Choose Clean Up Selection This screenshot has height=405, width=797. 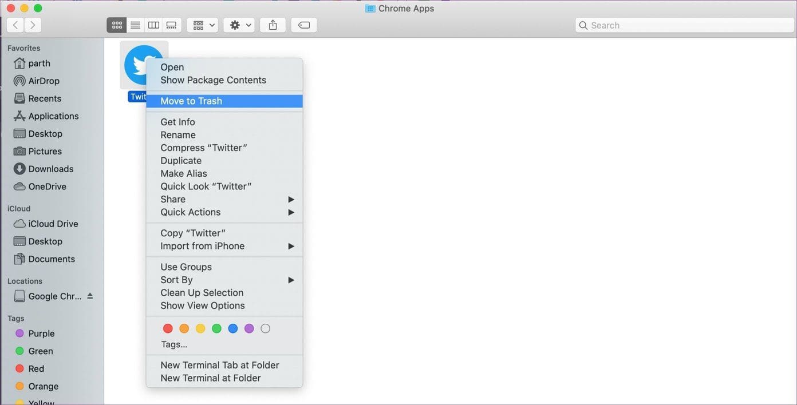tap(224, 293)
